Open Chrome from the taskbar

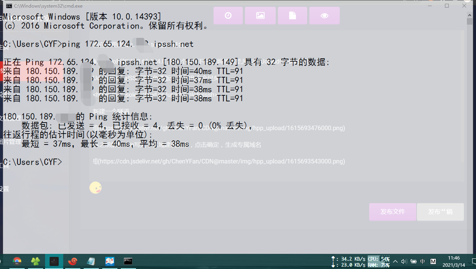pos(17,261)
